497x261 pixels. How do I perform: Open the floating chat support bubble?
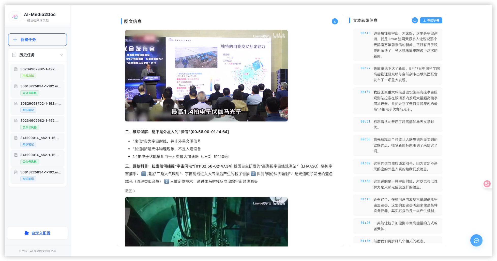[476, 240]
